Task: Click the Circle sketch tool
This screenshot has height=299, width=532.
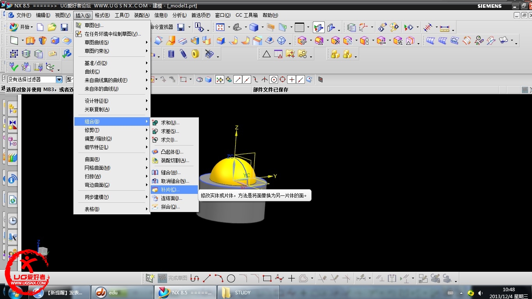Action: click(231, 278)
